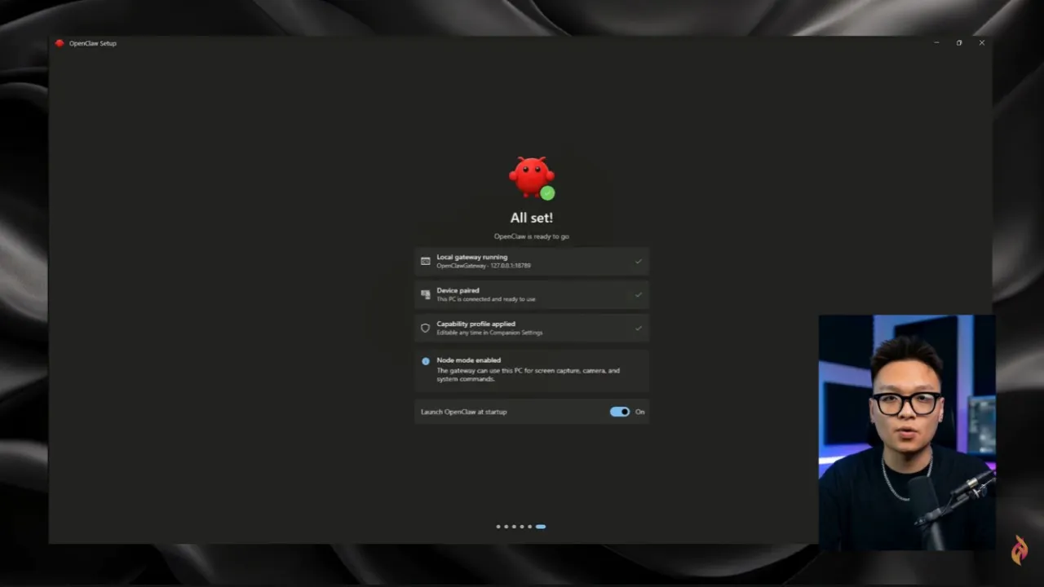Click the "OpenClaw is ready to go" text

point(532,236)
